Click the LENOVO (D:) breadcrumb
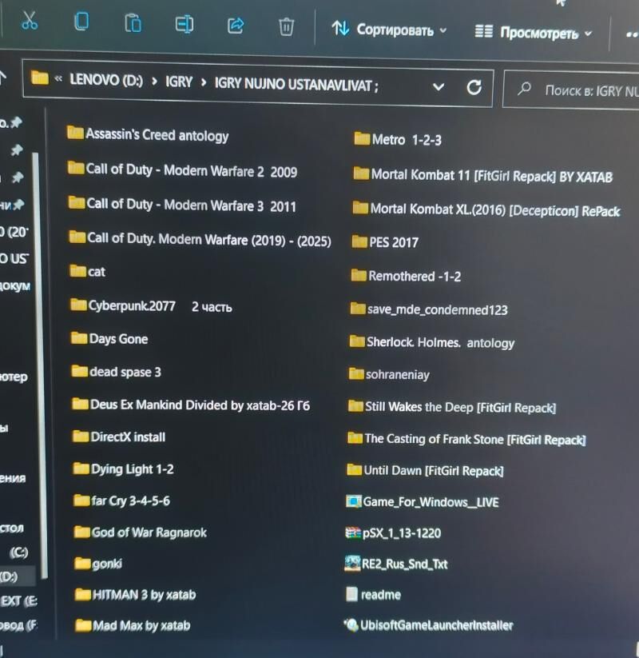639x658 pixels. (106, 80)
